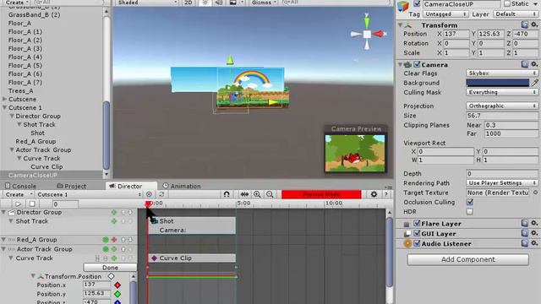
Task: Toggle Audio Listener component checkbox
Action: coord(417,243)
